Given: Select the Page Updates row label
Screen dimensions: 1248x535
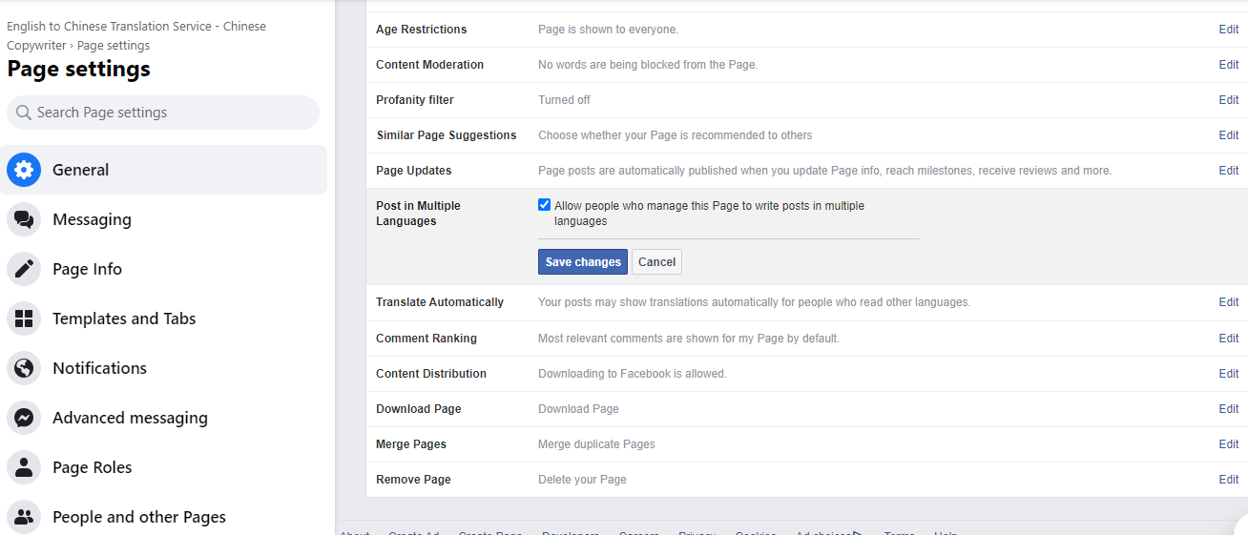Looking at the screenshot, I should click(414, 171).
